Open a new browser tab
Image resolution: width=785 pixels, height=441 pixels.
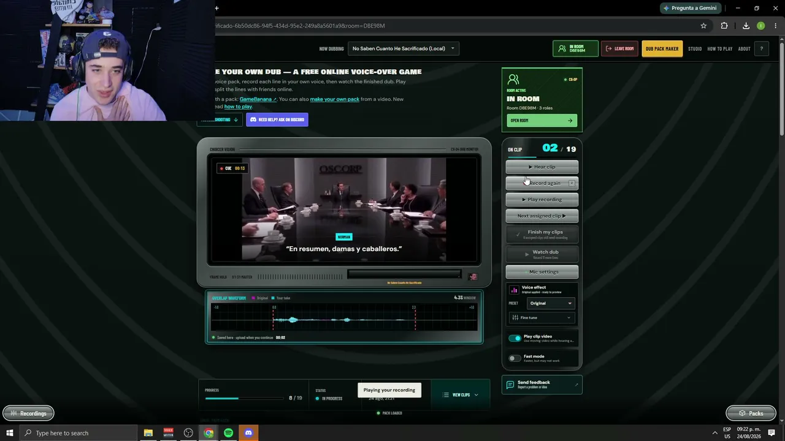[216, 8]
